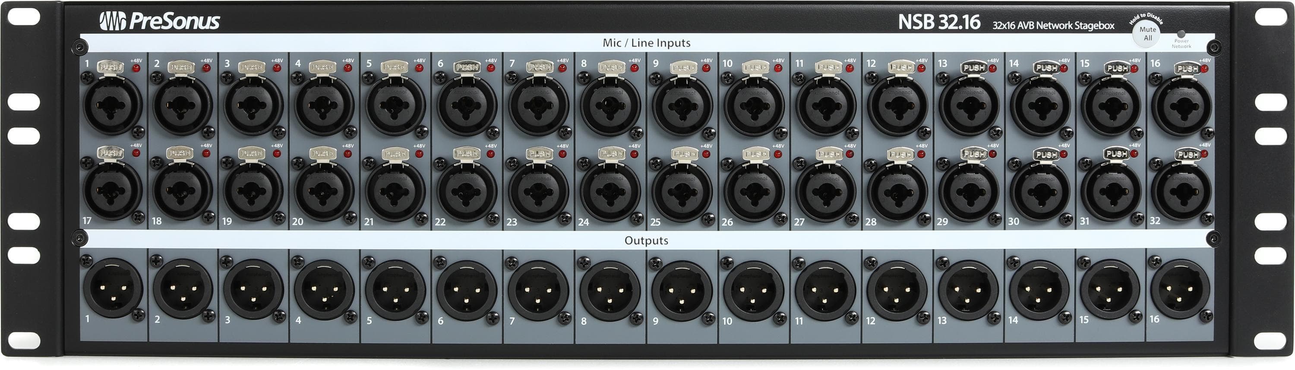The height and width of the screenshot is (370, 1295).
Task: Select the output 5 XLR connector
Action: 396,289
